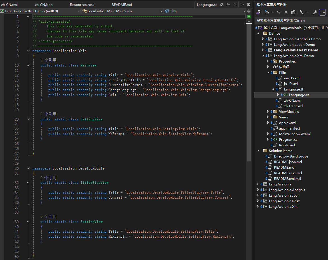Click the switch views icon in Solution Explorer
Image resolution: width=328 pixels, height=260 pixels.
click(259, 12)
